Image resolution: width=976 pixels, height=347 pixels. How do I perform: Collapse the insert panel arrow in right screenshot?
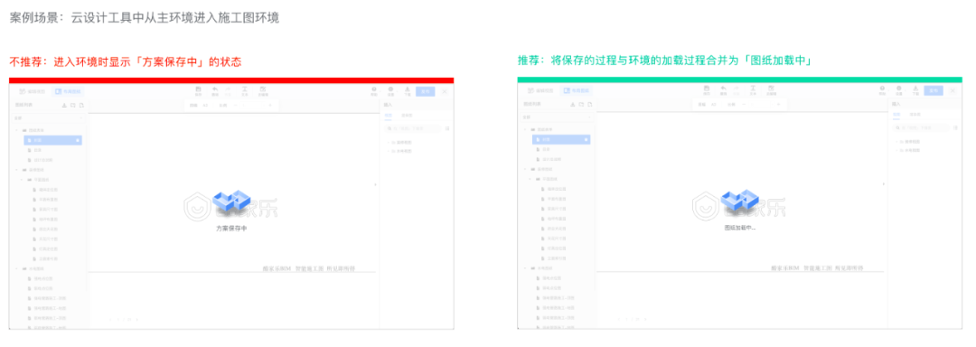coord(884,184)
